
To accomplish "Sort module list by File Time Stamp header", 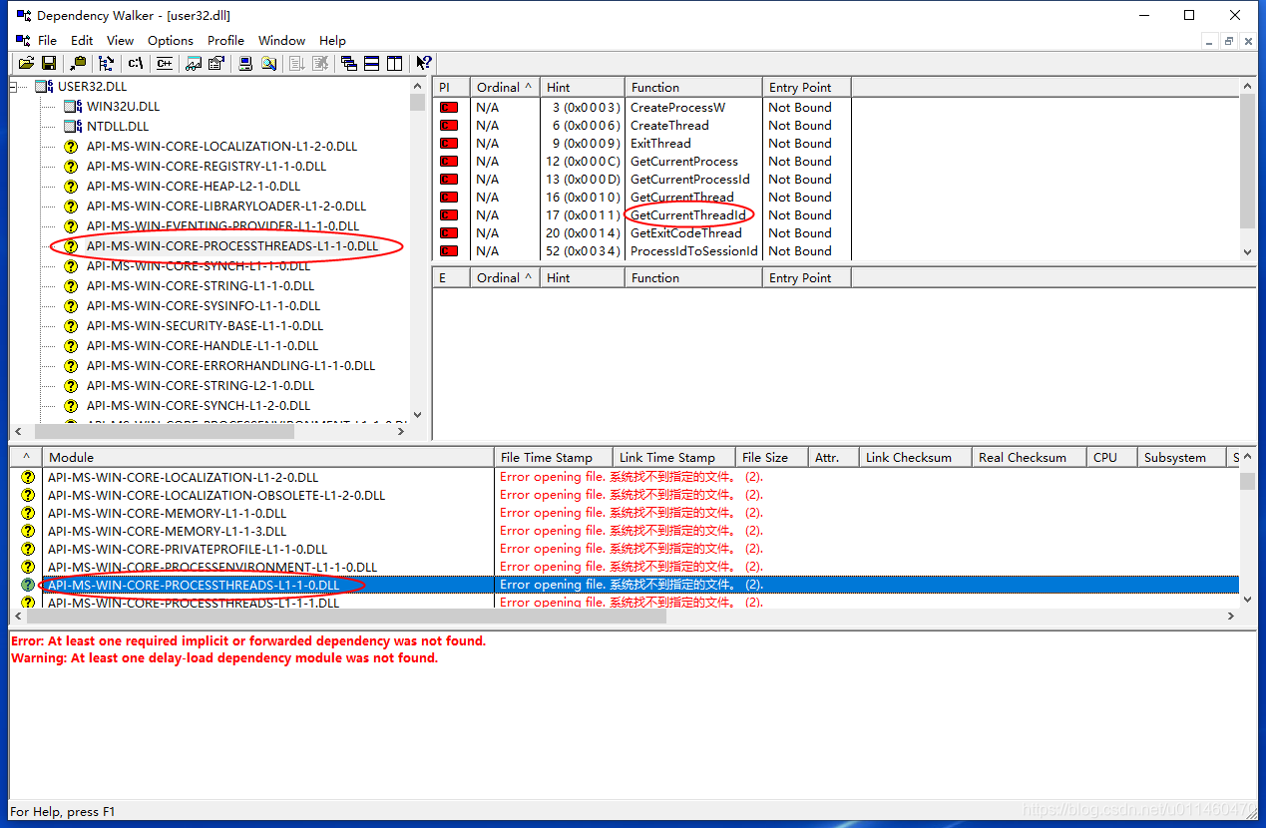I will click(554, 458).
